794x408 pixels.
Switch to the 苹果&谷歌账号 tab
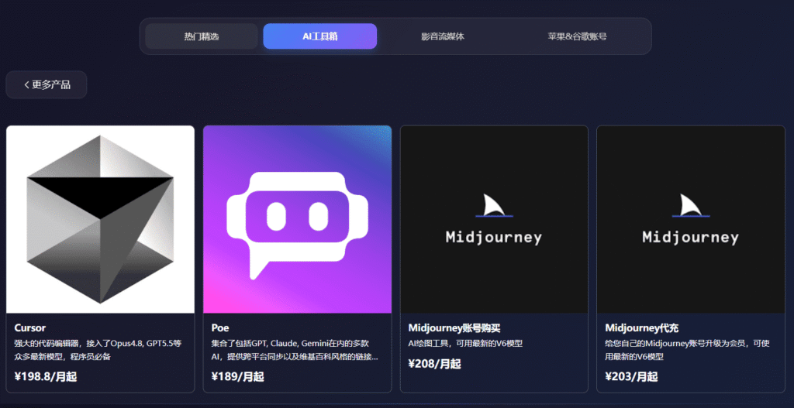click(x=577, y=36)
